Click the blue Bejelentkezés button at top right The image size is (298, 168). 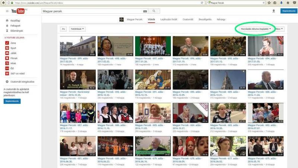pos(288,11)
